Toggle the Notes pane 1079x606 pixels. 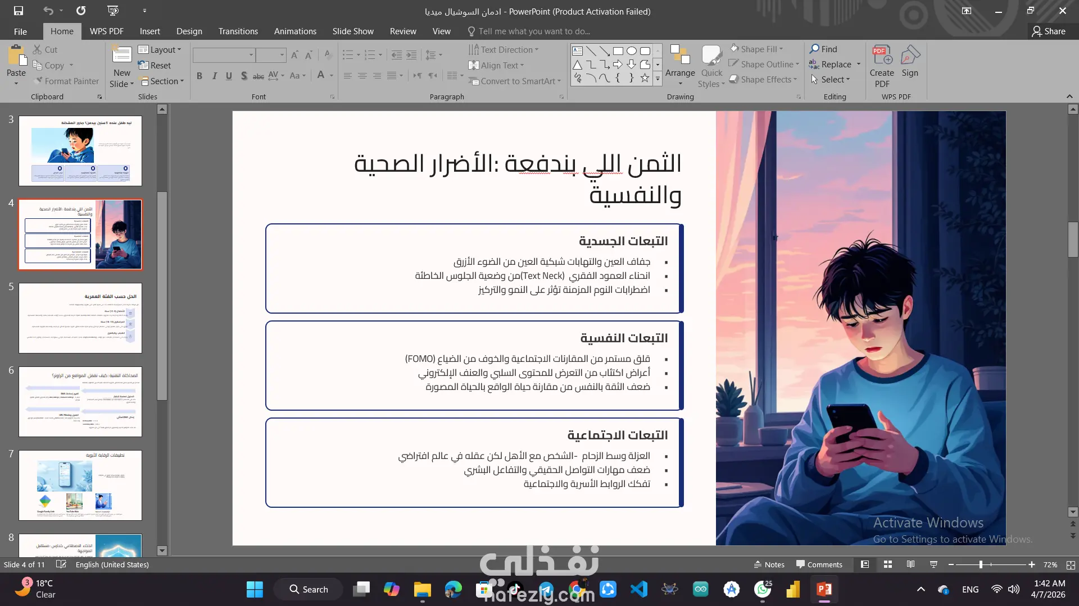(x=769, y=564)
